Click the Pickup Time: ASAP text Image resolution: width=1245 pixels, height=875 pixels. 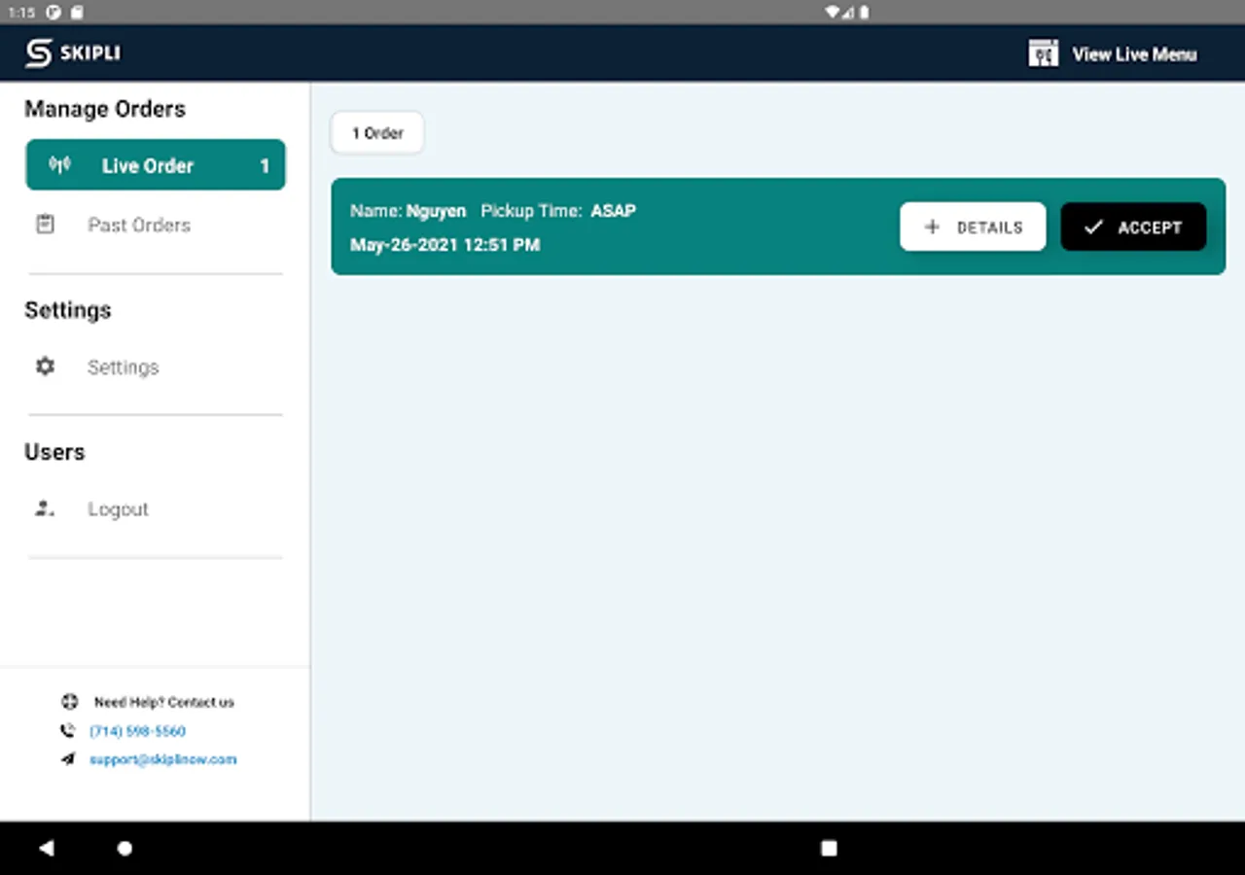tap(558, 211)
